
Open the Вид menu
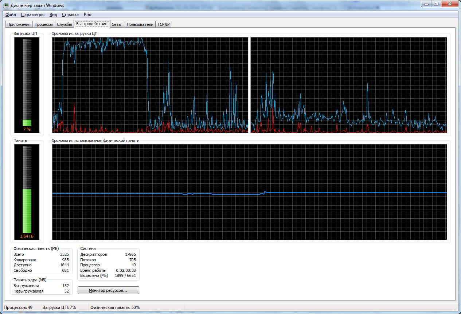pyautogui.click(x=53, y=15)
